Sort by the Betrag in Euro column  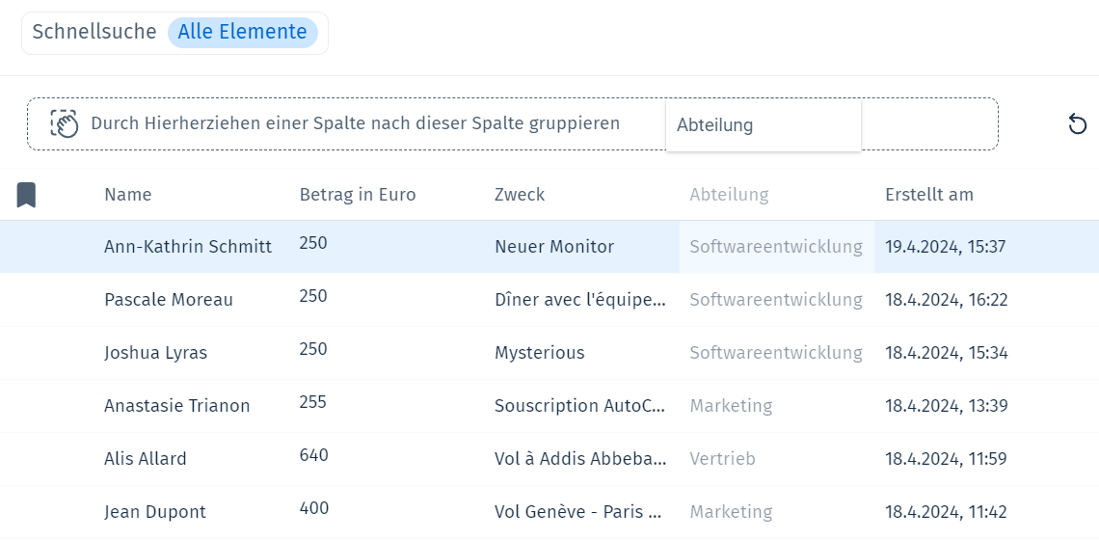[x=358, y=194]
